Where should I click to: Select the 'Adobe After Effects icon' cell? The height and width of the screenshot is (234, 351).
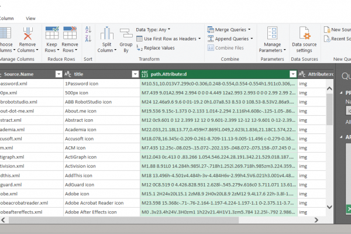pos(102,212)
